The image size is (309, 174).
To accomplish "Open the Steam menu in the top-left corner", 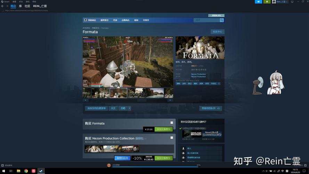I will (x=6, y=2).
